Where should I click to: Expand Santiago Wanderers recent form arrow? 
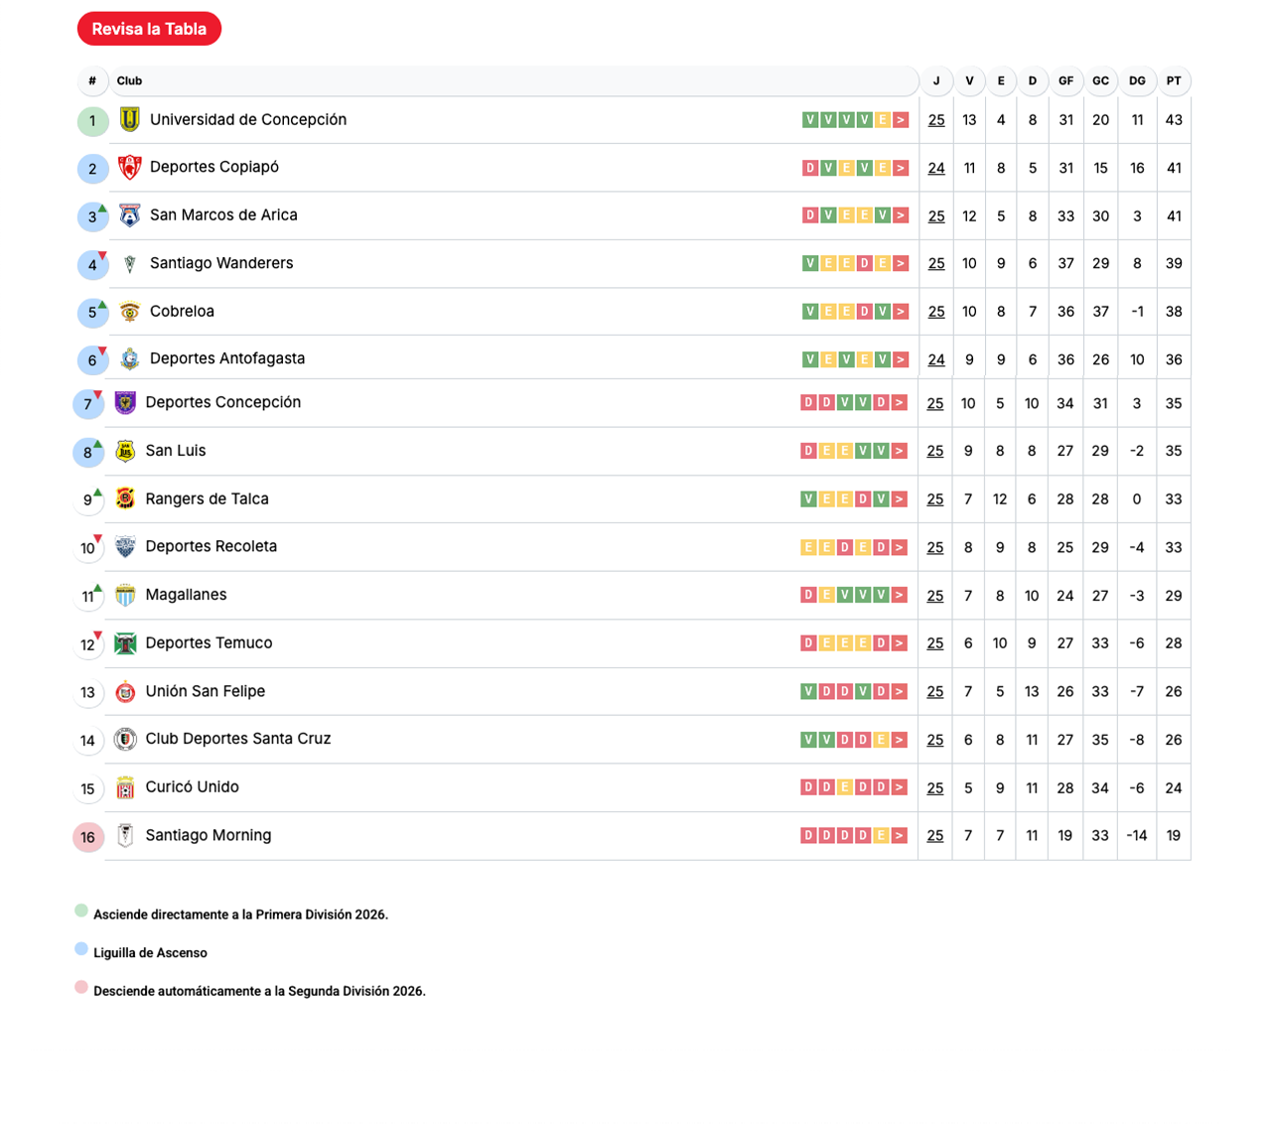coord(901,264)
